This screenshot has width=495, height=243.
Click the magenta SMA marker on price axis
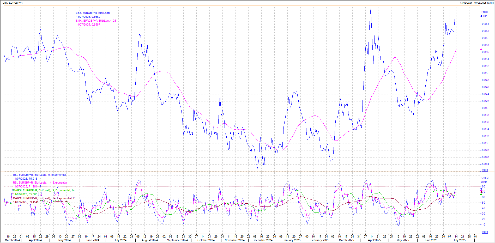(481, 50)
